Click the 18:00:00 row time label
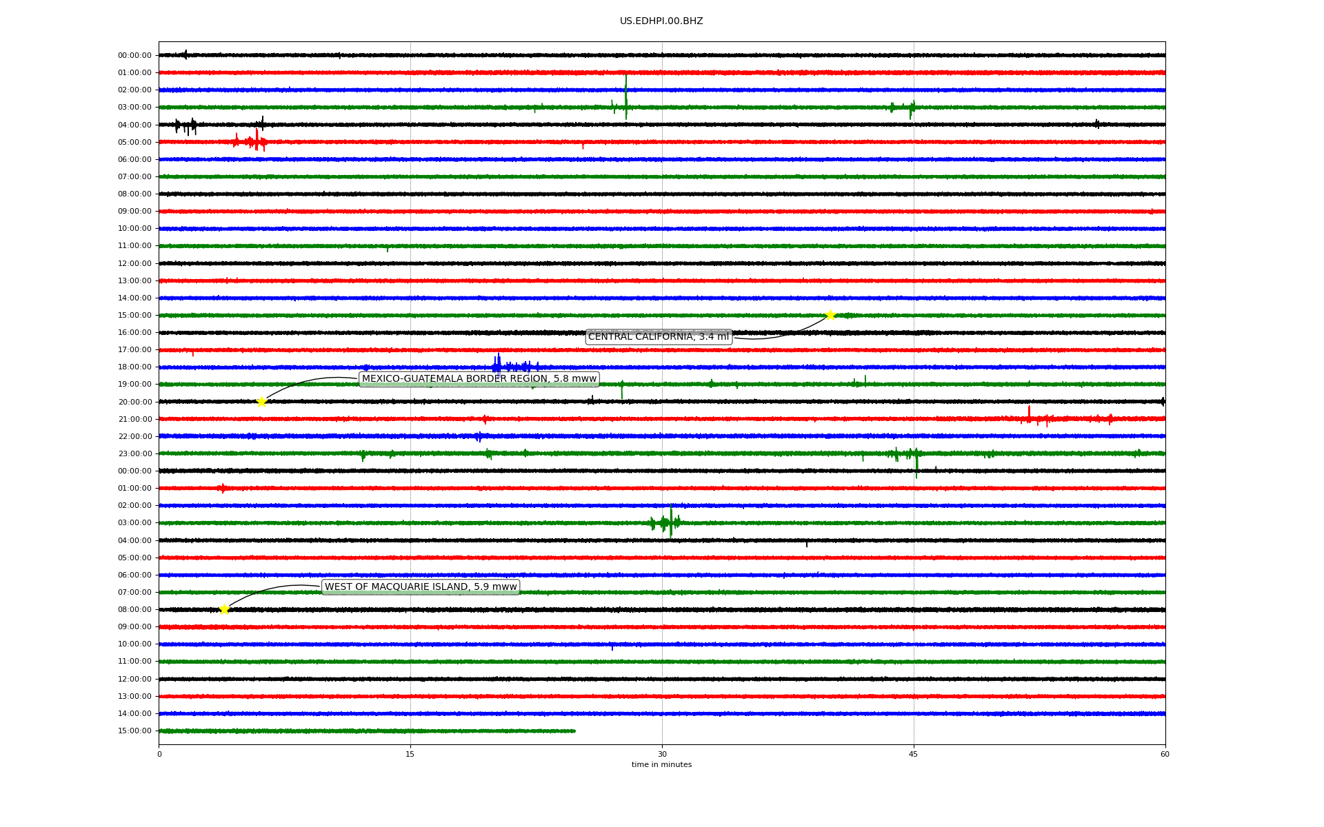 point(134,367)
